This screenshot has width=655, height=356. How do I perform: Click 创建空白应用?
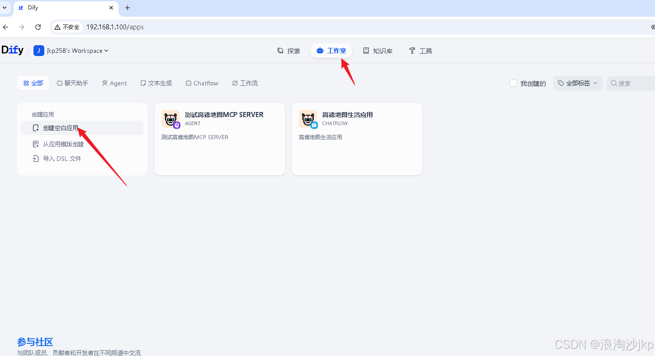click(x=82, y=128)
